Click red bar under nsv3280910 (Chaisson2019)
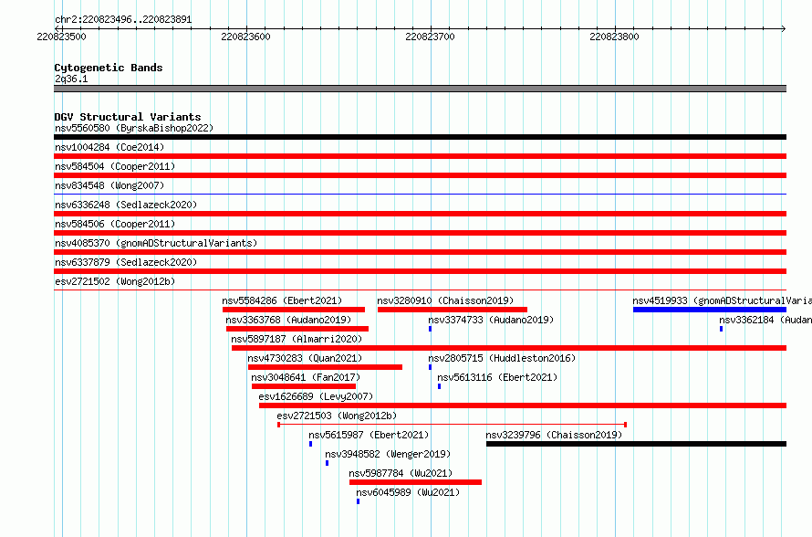The width and height of the screenshot is (812, 537). click(x=453, y=310)
